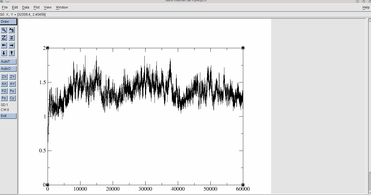
Task: Click the AS autoscale icon
Action: click(x=11, y=30)
